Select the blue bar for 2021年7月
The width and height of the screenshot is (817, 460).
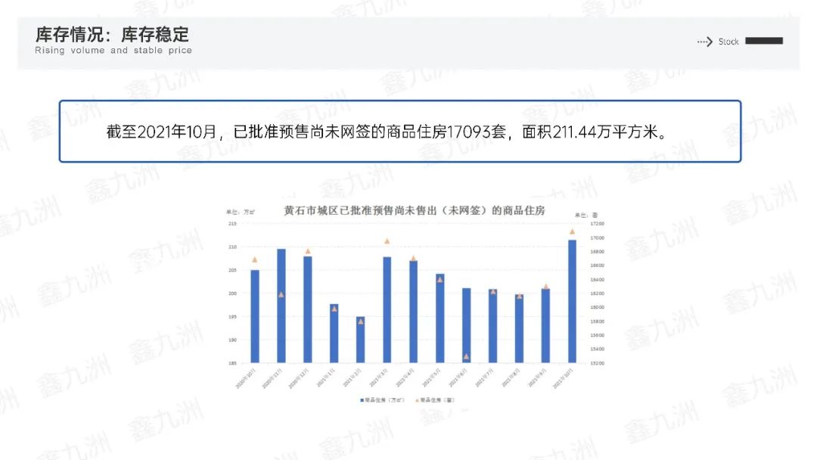coord(493,326)
